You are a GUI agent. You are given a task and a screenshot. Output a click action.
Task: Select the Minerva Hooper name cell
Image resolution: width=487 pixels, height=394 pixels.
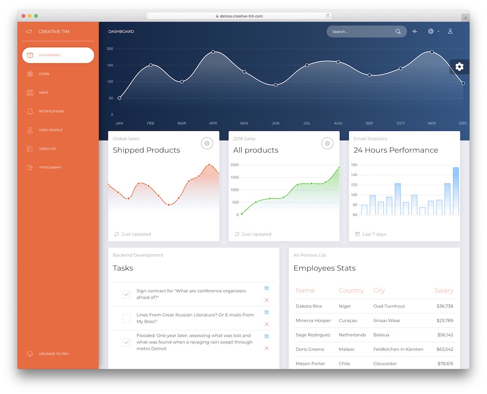(x=313, y=321)
